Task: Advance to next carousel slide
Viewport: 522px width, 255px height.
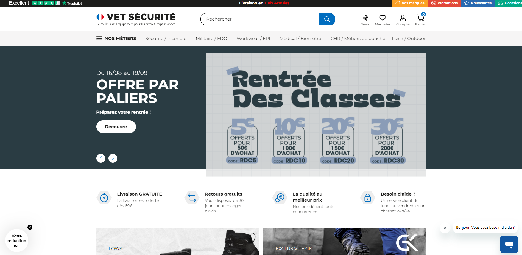Action: click(113, 158)
